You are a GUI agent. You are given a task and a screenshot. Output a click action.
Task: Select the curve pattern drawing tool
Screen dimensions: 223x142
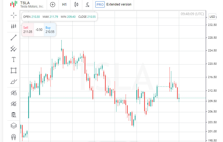[14, 82]
